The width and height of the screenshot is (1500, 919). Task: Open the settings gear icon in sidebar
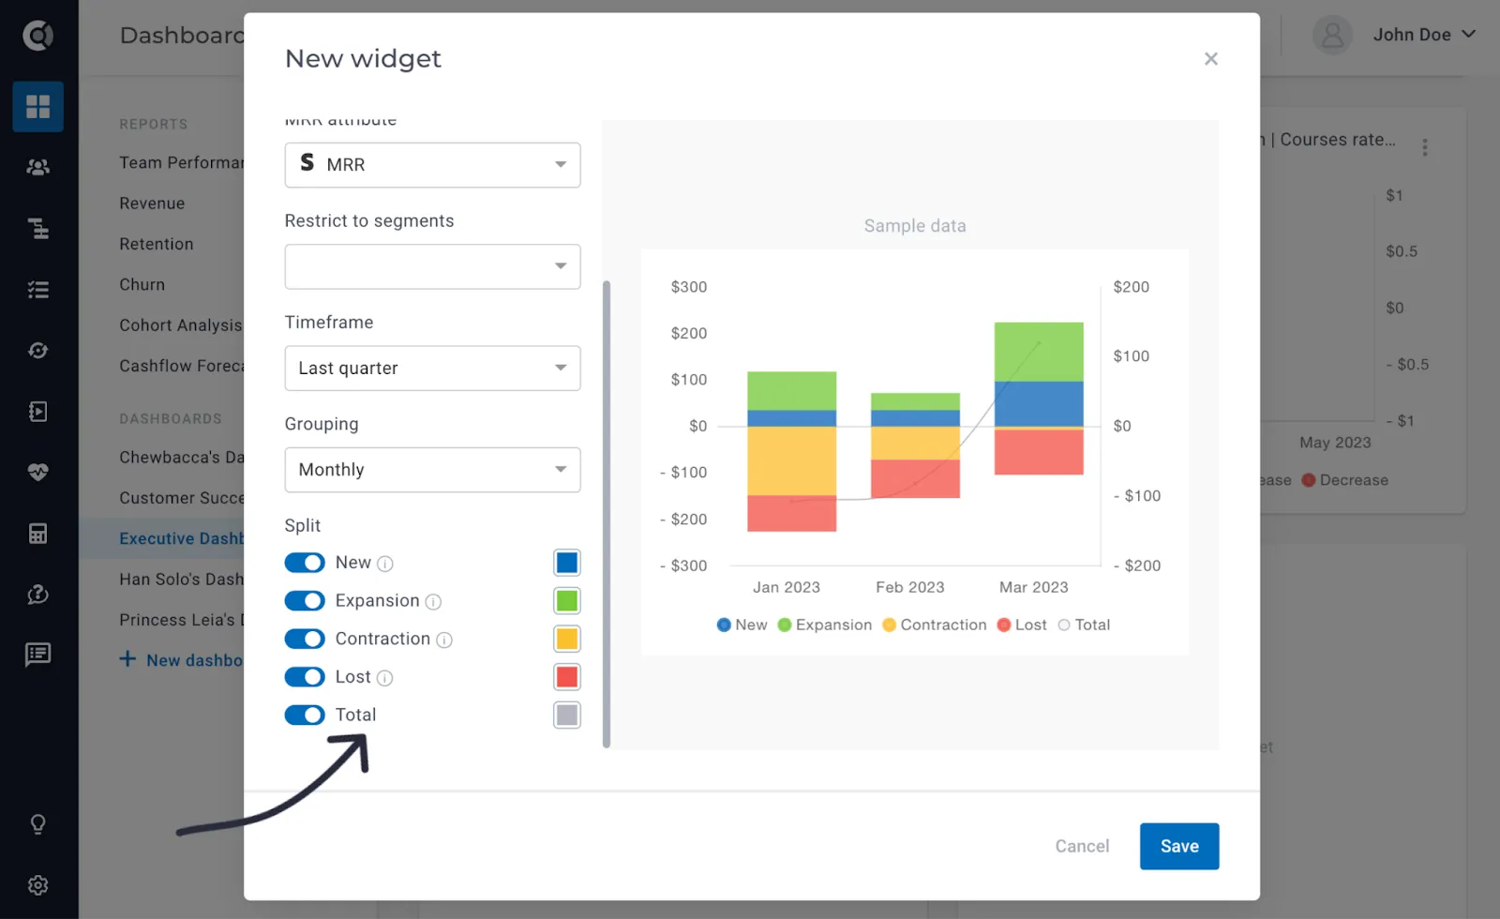click(x=38, y=885)
